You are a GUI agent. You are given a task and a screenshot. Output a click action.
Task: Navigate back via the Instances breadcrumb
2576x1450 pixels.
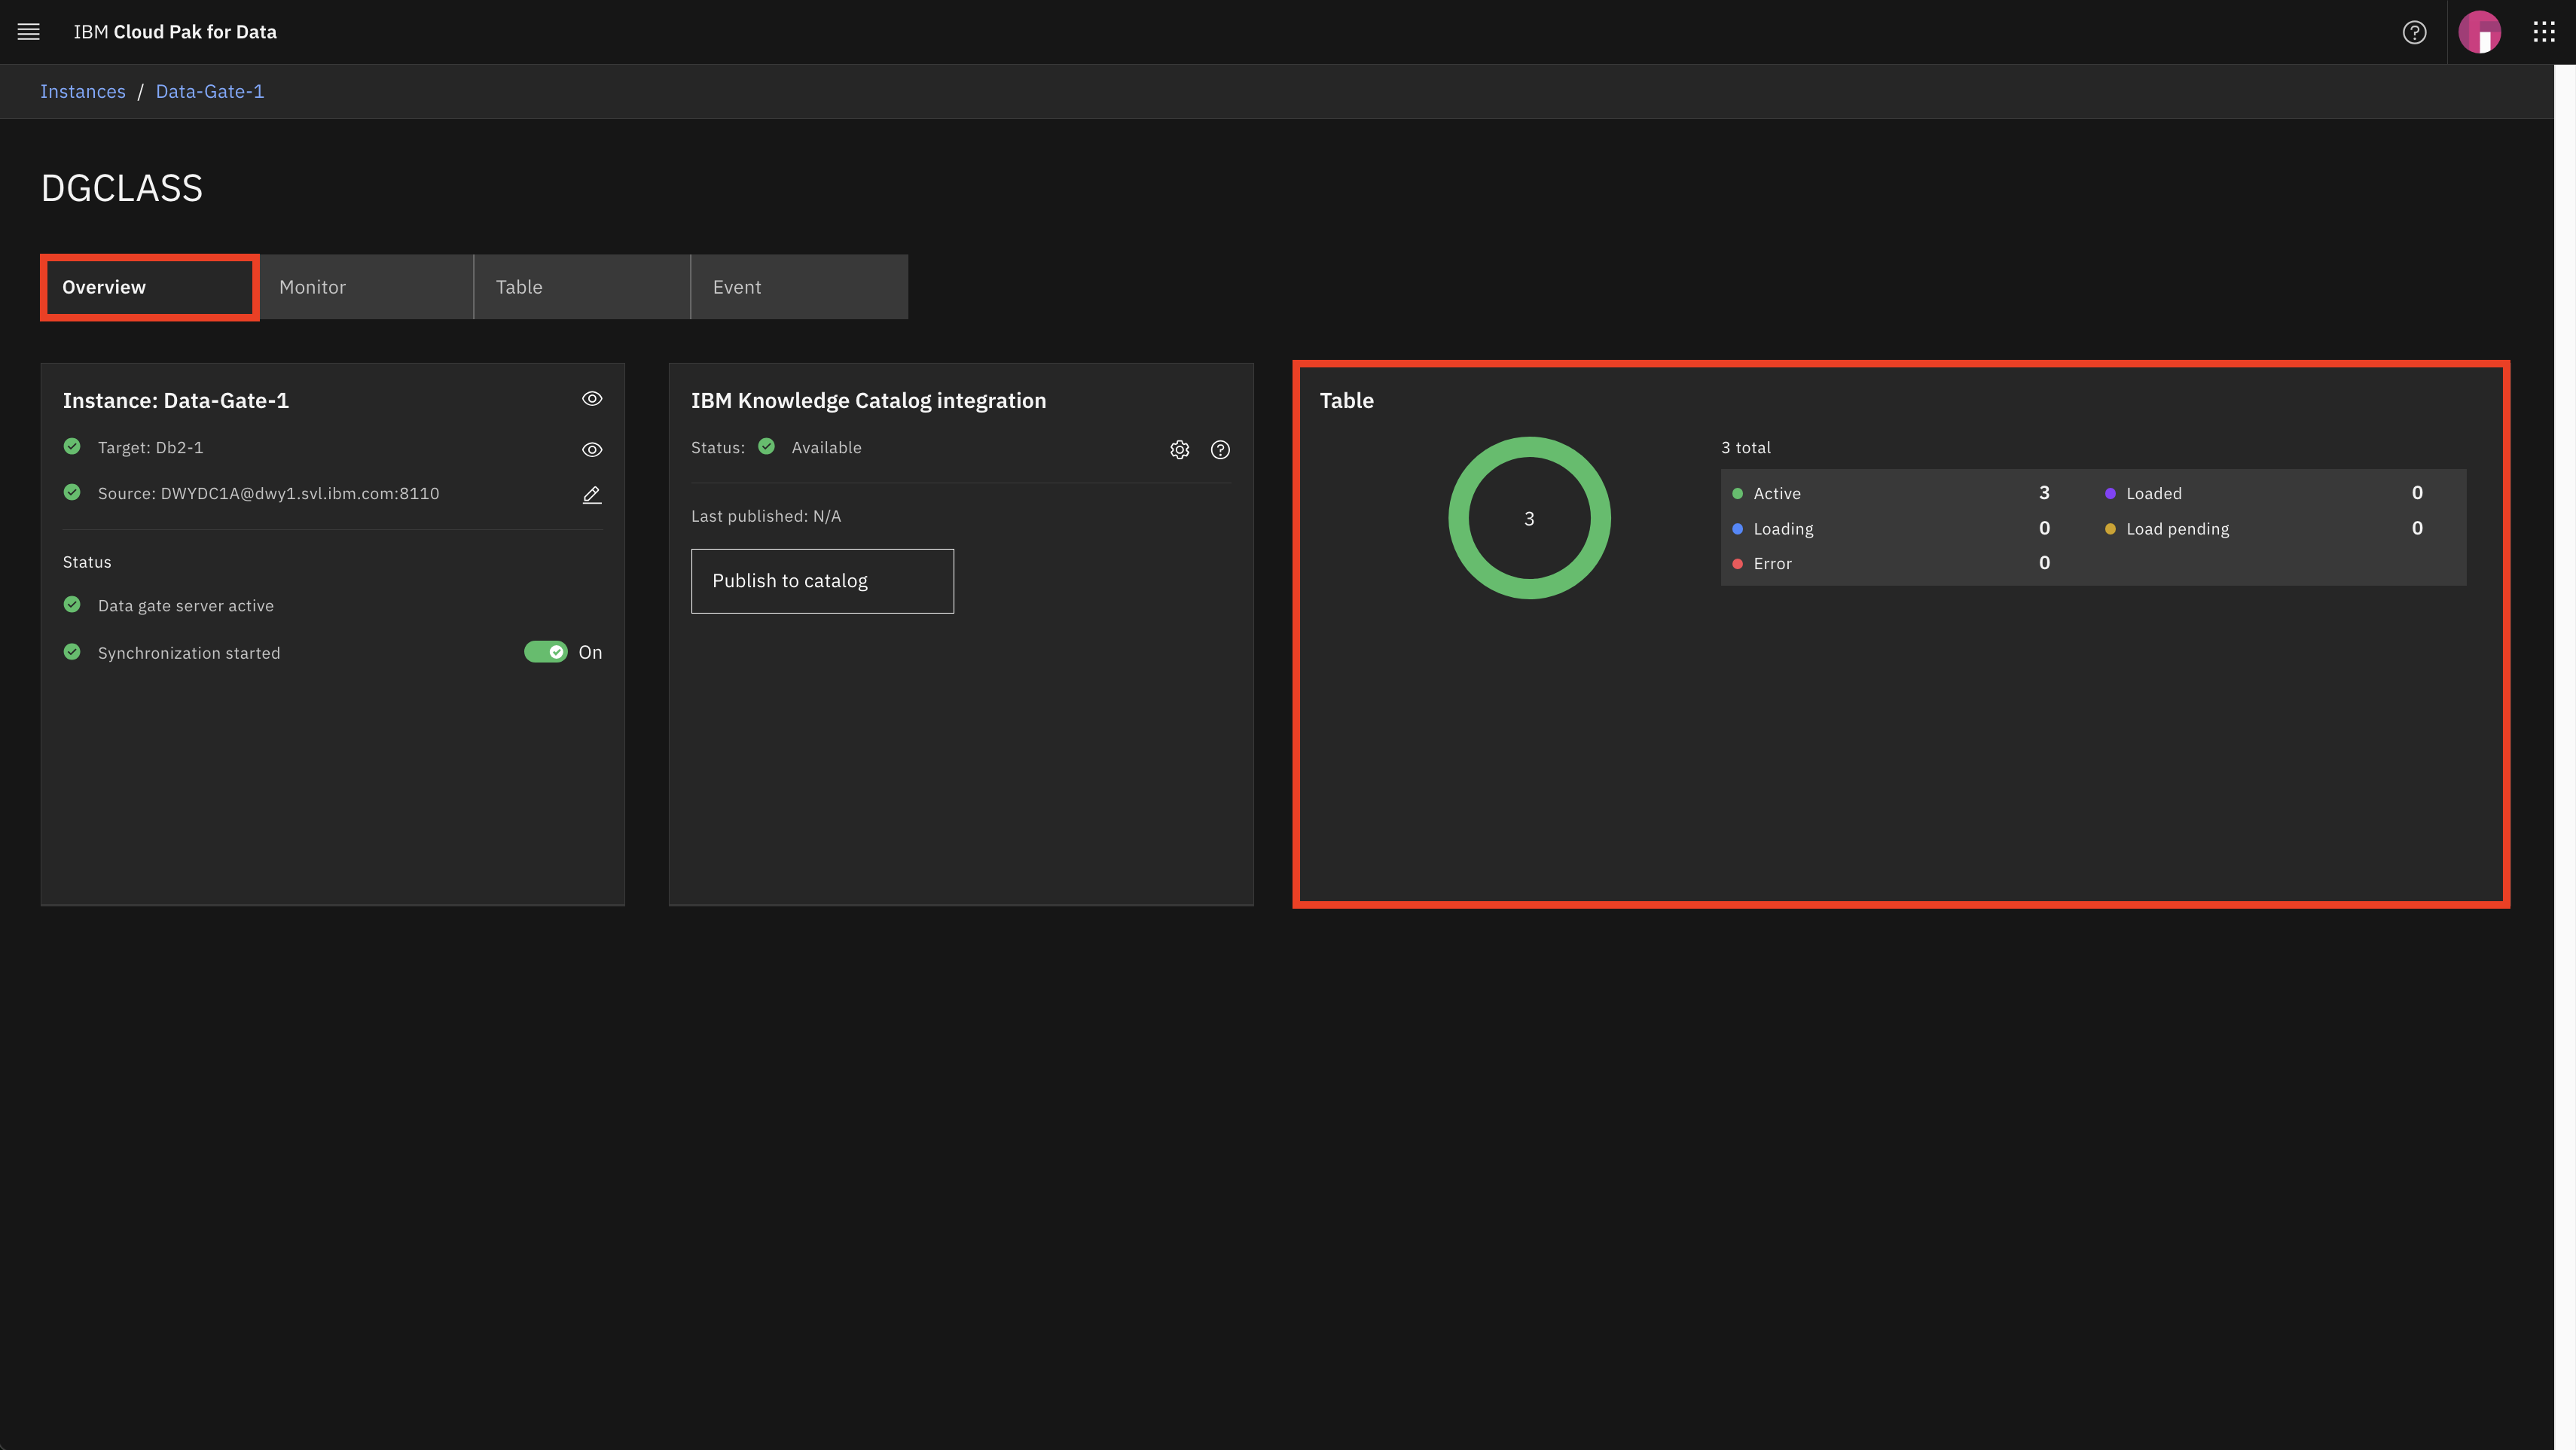82,91
